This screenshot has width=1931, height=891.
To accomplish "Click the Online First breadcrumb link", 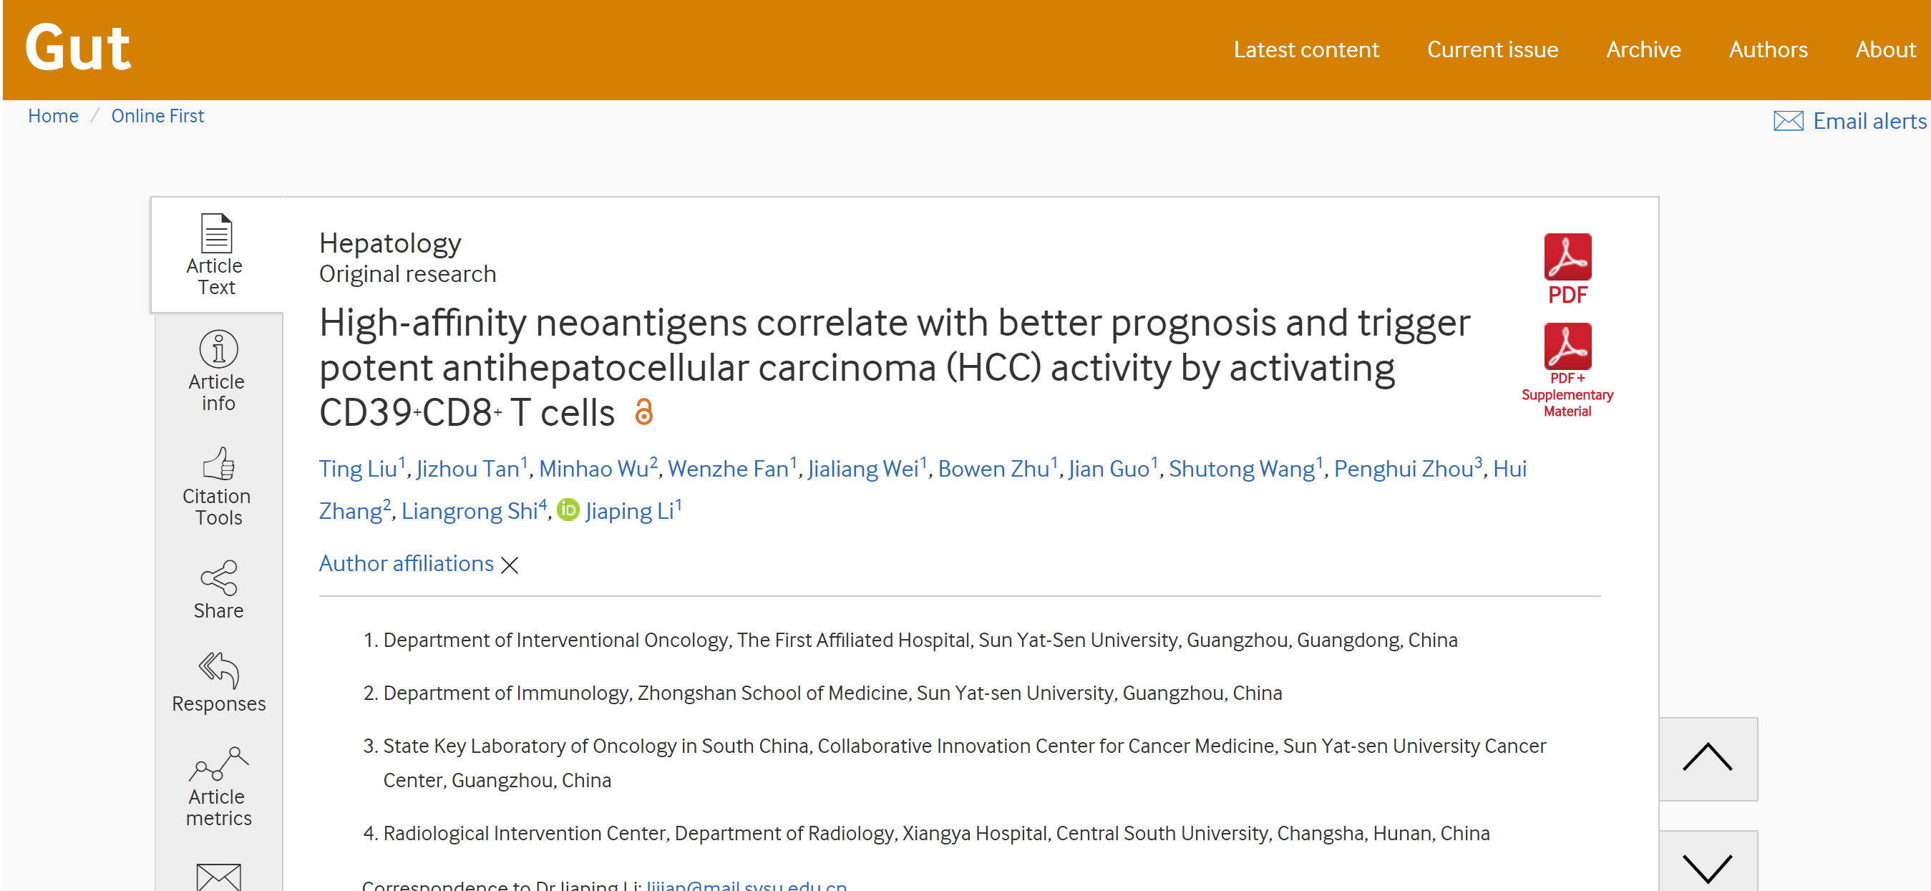I will pyautogui.click(x=157, y=116).
